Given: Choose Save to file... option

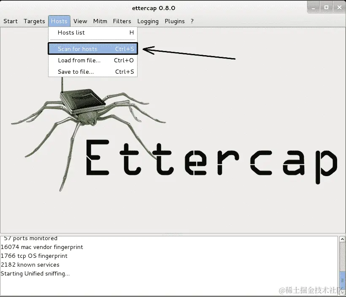Looking at the screenshot, I should [x=93, y=72].
